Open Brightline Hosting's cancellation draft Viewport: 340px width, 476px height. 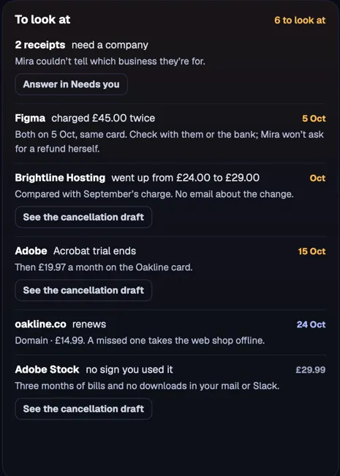tap(83, 217)
